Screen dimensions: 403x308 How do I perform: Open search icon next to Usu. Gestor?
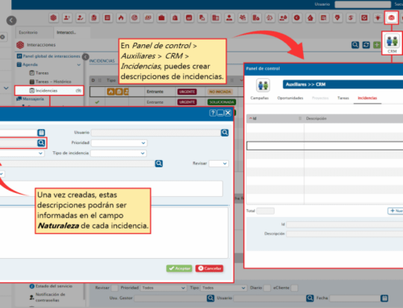click(210, 298)
